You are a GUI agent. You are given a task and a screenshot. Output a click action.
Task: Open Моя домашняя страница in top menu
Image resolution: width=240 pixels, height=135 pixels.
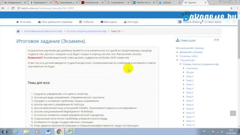(x=55, y=22)
